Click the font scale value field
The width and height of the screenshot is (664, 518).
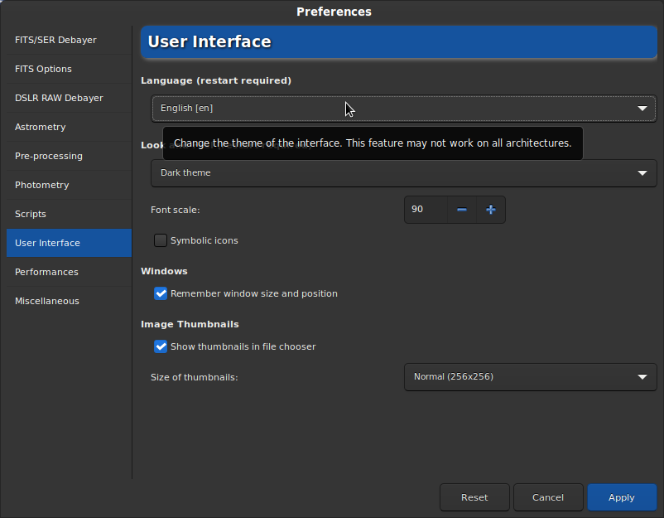click(x=426, y=210)
